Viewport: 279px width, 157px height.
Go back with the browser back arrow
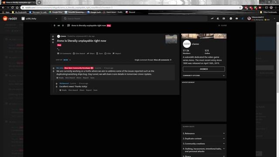click(3, 8)
